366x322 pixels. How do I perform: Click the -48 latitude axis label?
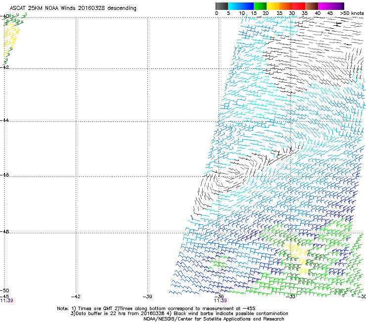(4, 231)
